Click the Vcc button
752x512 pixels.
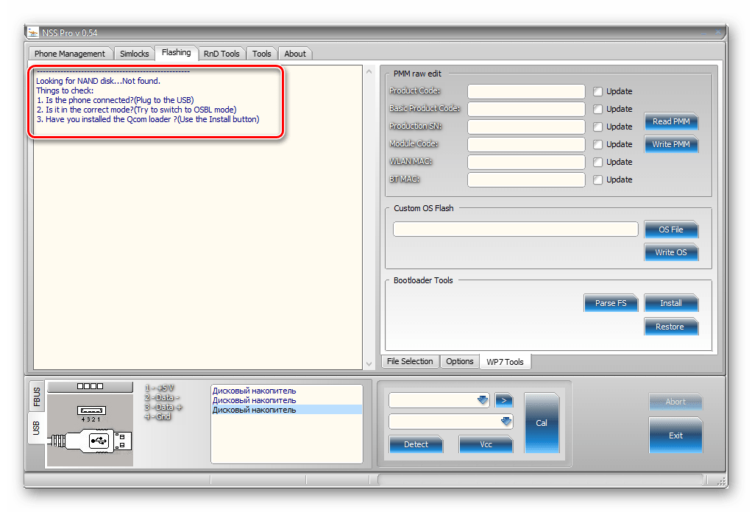click(x=486, y=444)
